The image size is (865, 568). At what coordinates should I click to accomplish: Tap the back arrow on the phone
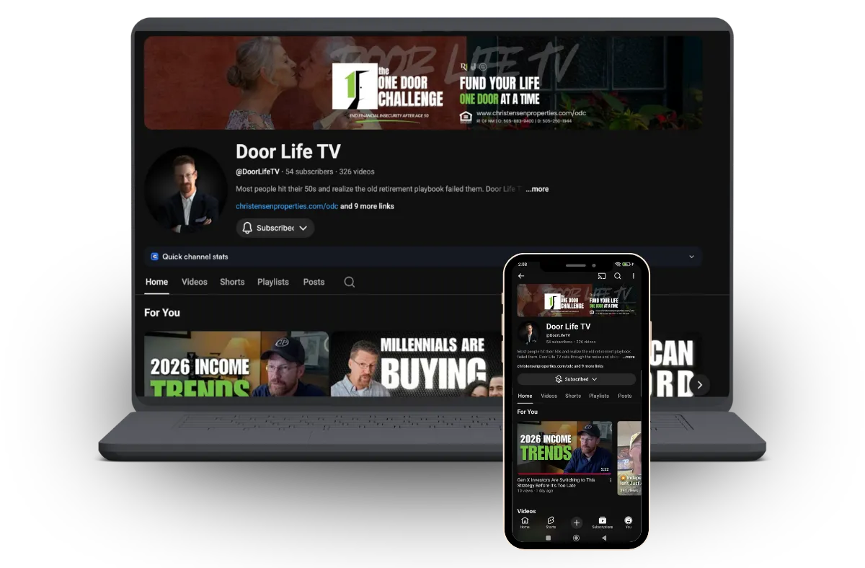[521, 276]
